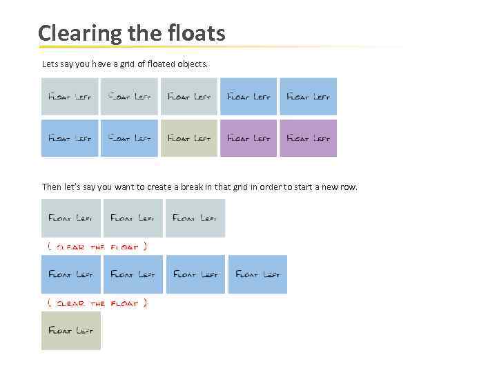The height and width of the screenshot is (373, 497).
Task: Click the second red "clear the float" label
Action: [x=97, y=303]
